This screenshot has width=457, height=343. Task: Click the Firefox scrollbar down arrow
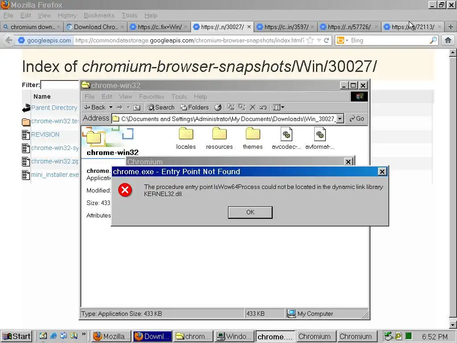pyautogui.click(x=453, y=324)
